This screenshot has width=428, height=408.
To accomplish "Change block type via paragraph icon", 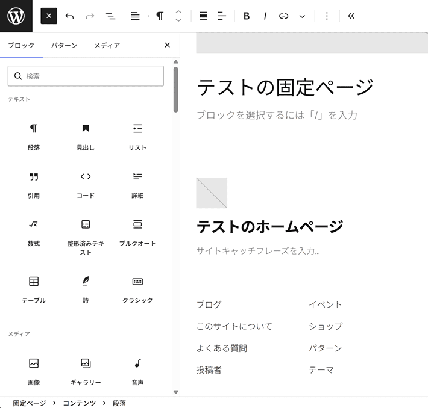I will click(x=160, y=16).
